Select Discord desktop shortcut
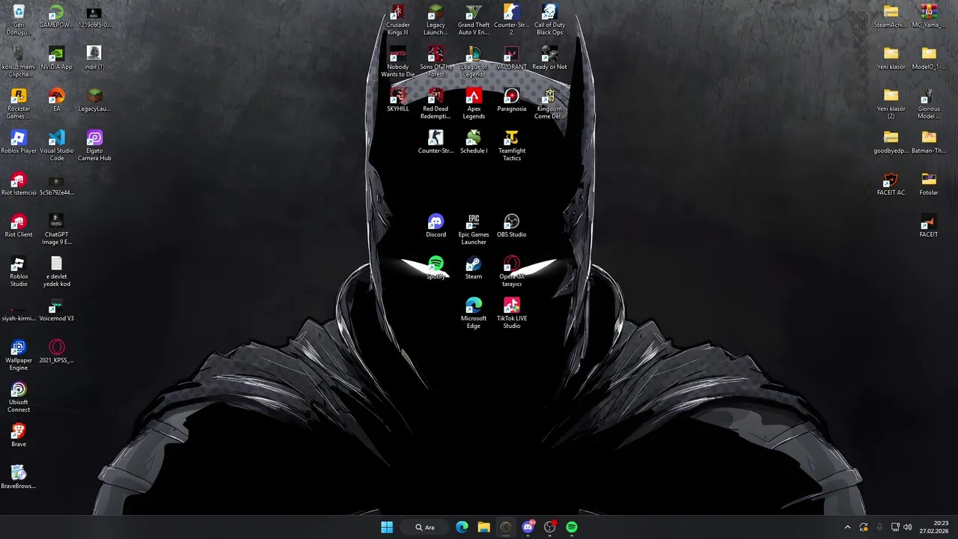958x539 pixels. point(436,226)
